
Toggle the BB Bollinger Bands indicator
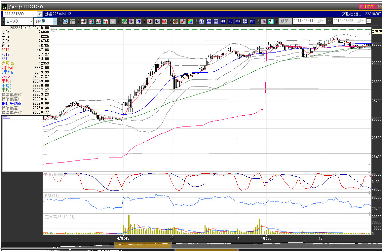[x=216, y=21]
